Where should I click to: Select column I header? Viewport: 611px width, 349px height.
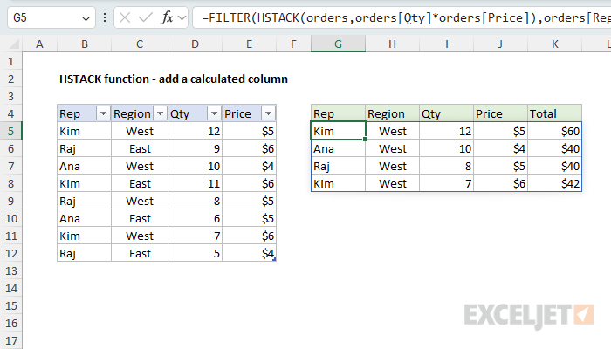446,44
